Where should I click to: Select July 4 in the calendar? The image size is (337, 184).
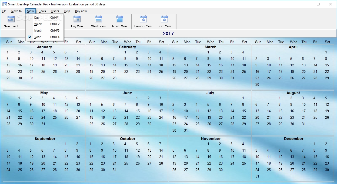tap(196, 104)
